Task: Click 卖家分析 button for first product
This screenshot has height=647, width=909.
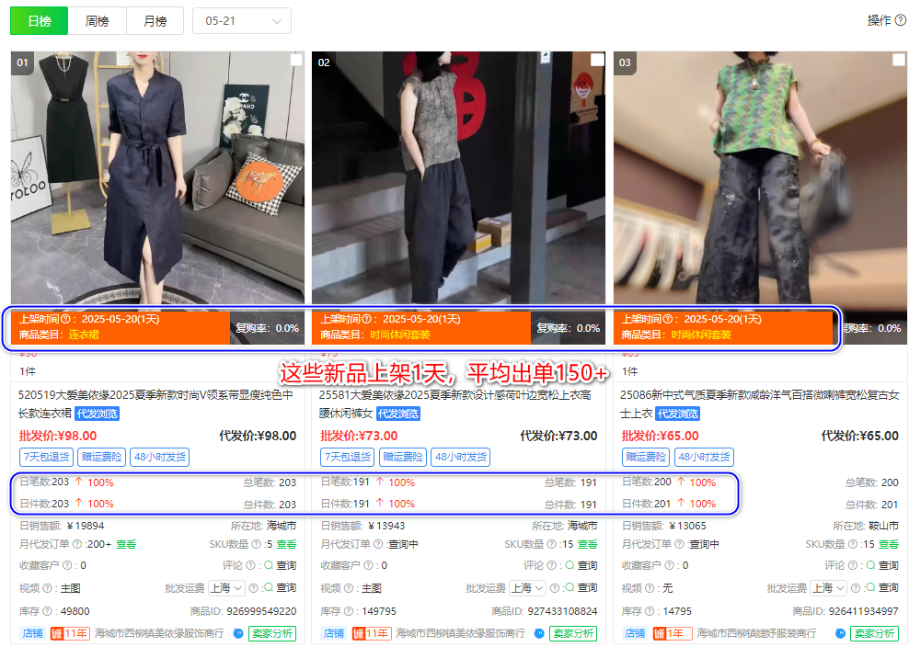Action: 271,633
